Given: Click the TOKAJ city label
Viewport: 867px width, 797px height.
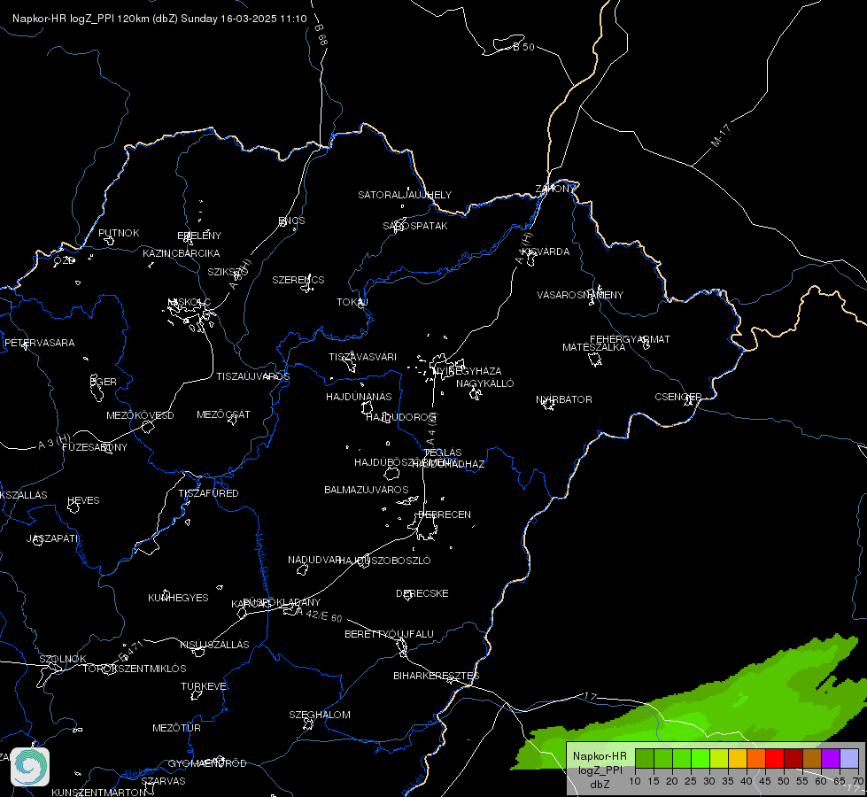Looking at the screenshot, I should click(352, 302).
